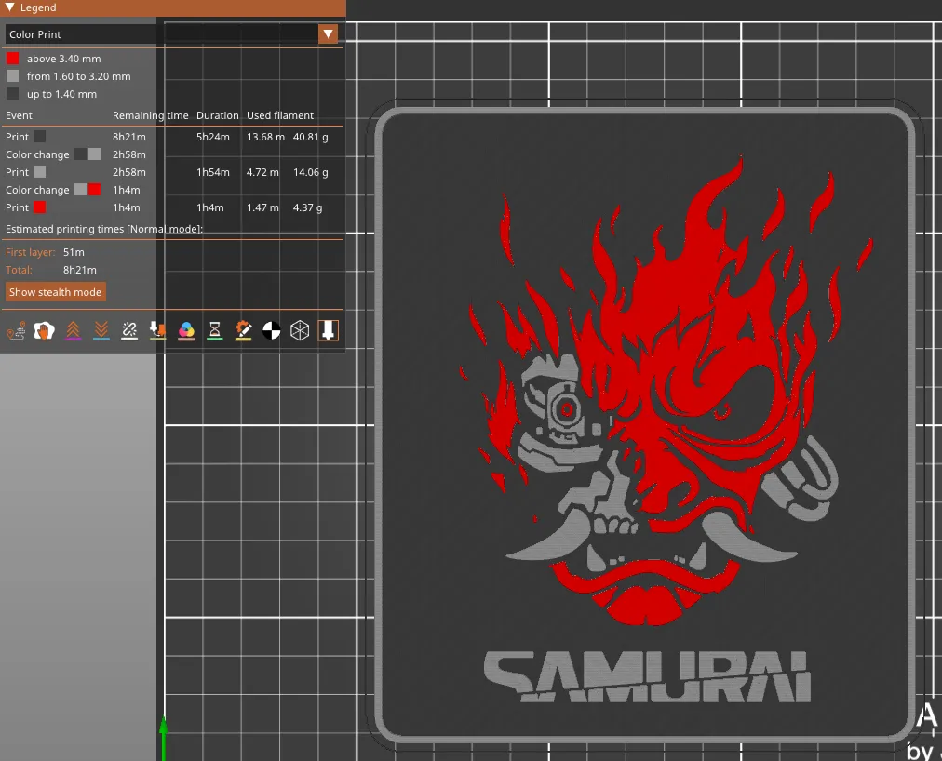The width and height of the screenshot is (942, 761).
Task: Toggle custom G-codes display
Action: [x=243, y=329]
